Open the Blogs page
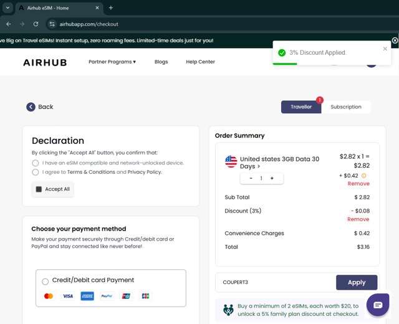The image size is (399, 324). [161, 62]
